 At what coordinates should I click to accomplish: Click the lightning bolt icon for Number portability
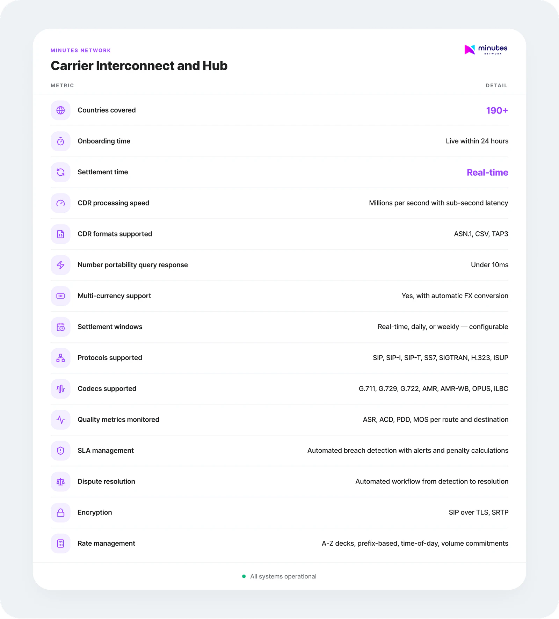click(x=60, y=265)
